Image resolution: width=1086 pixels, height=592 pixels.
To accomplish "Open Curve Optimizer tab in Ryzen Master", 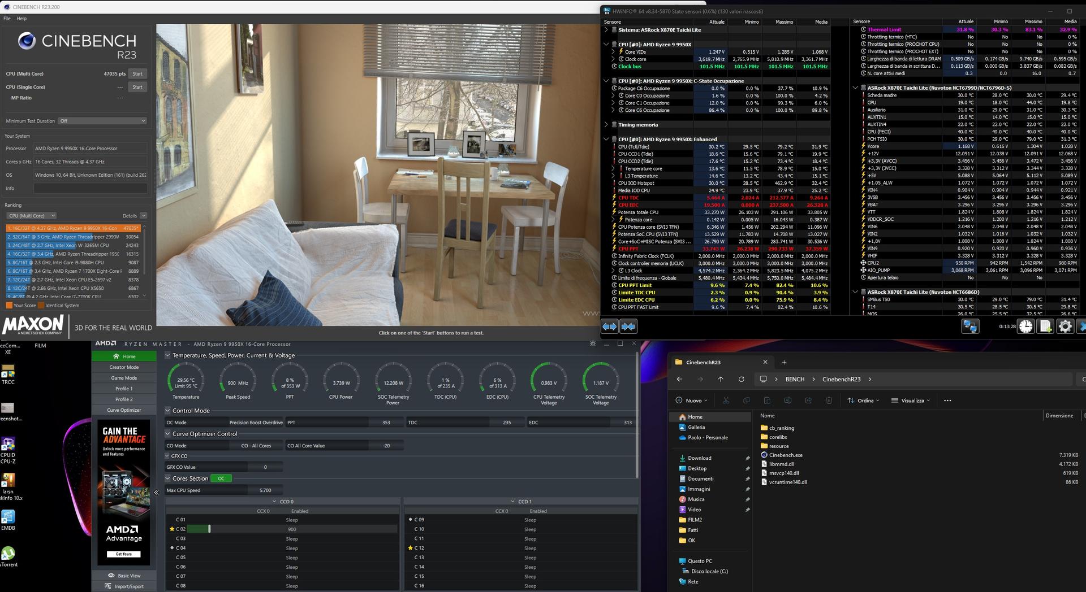I will pos(124,410).
